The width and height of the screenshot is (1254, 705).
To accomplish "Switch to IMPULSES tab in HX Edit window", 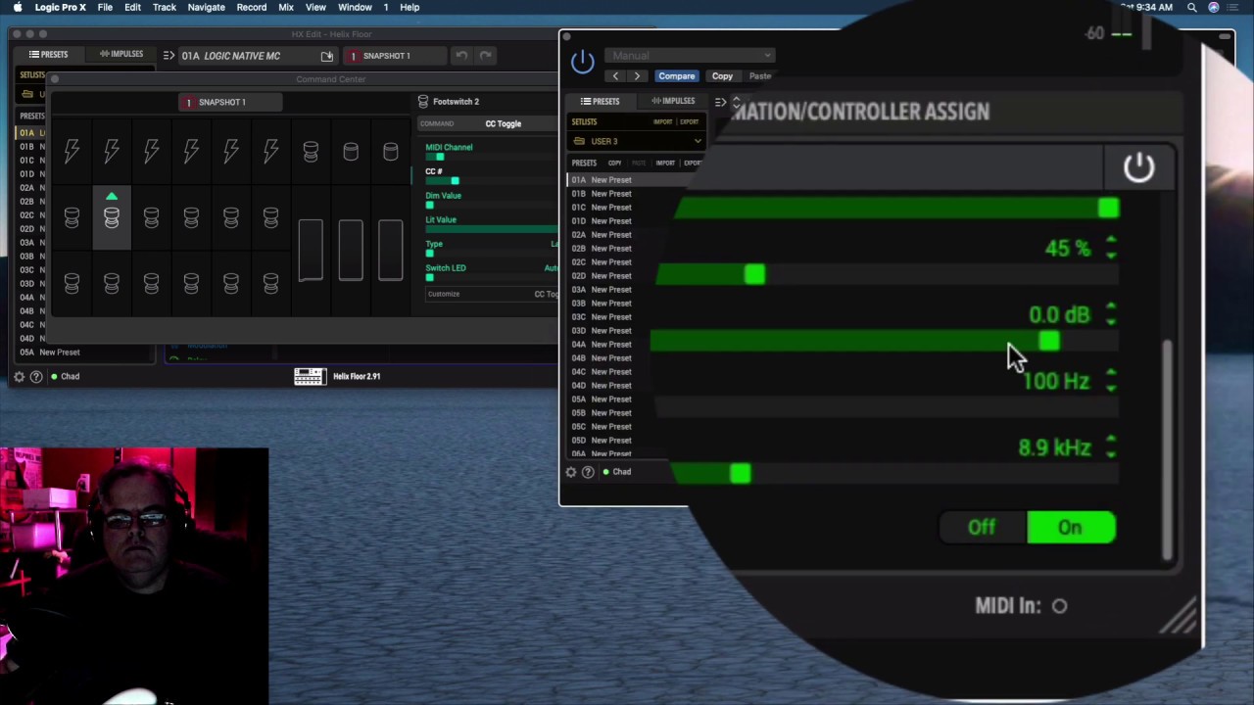I will click(x=121, y=54).
